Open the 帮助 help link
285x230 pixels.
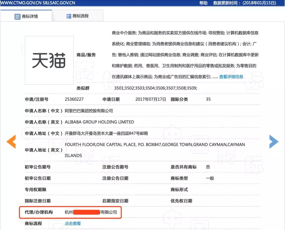[x=203, y=3]
